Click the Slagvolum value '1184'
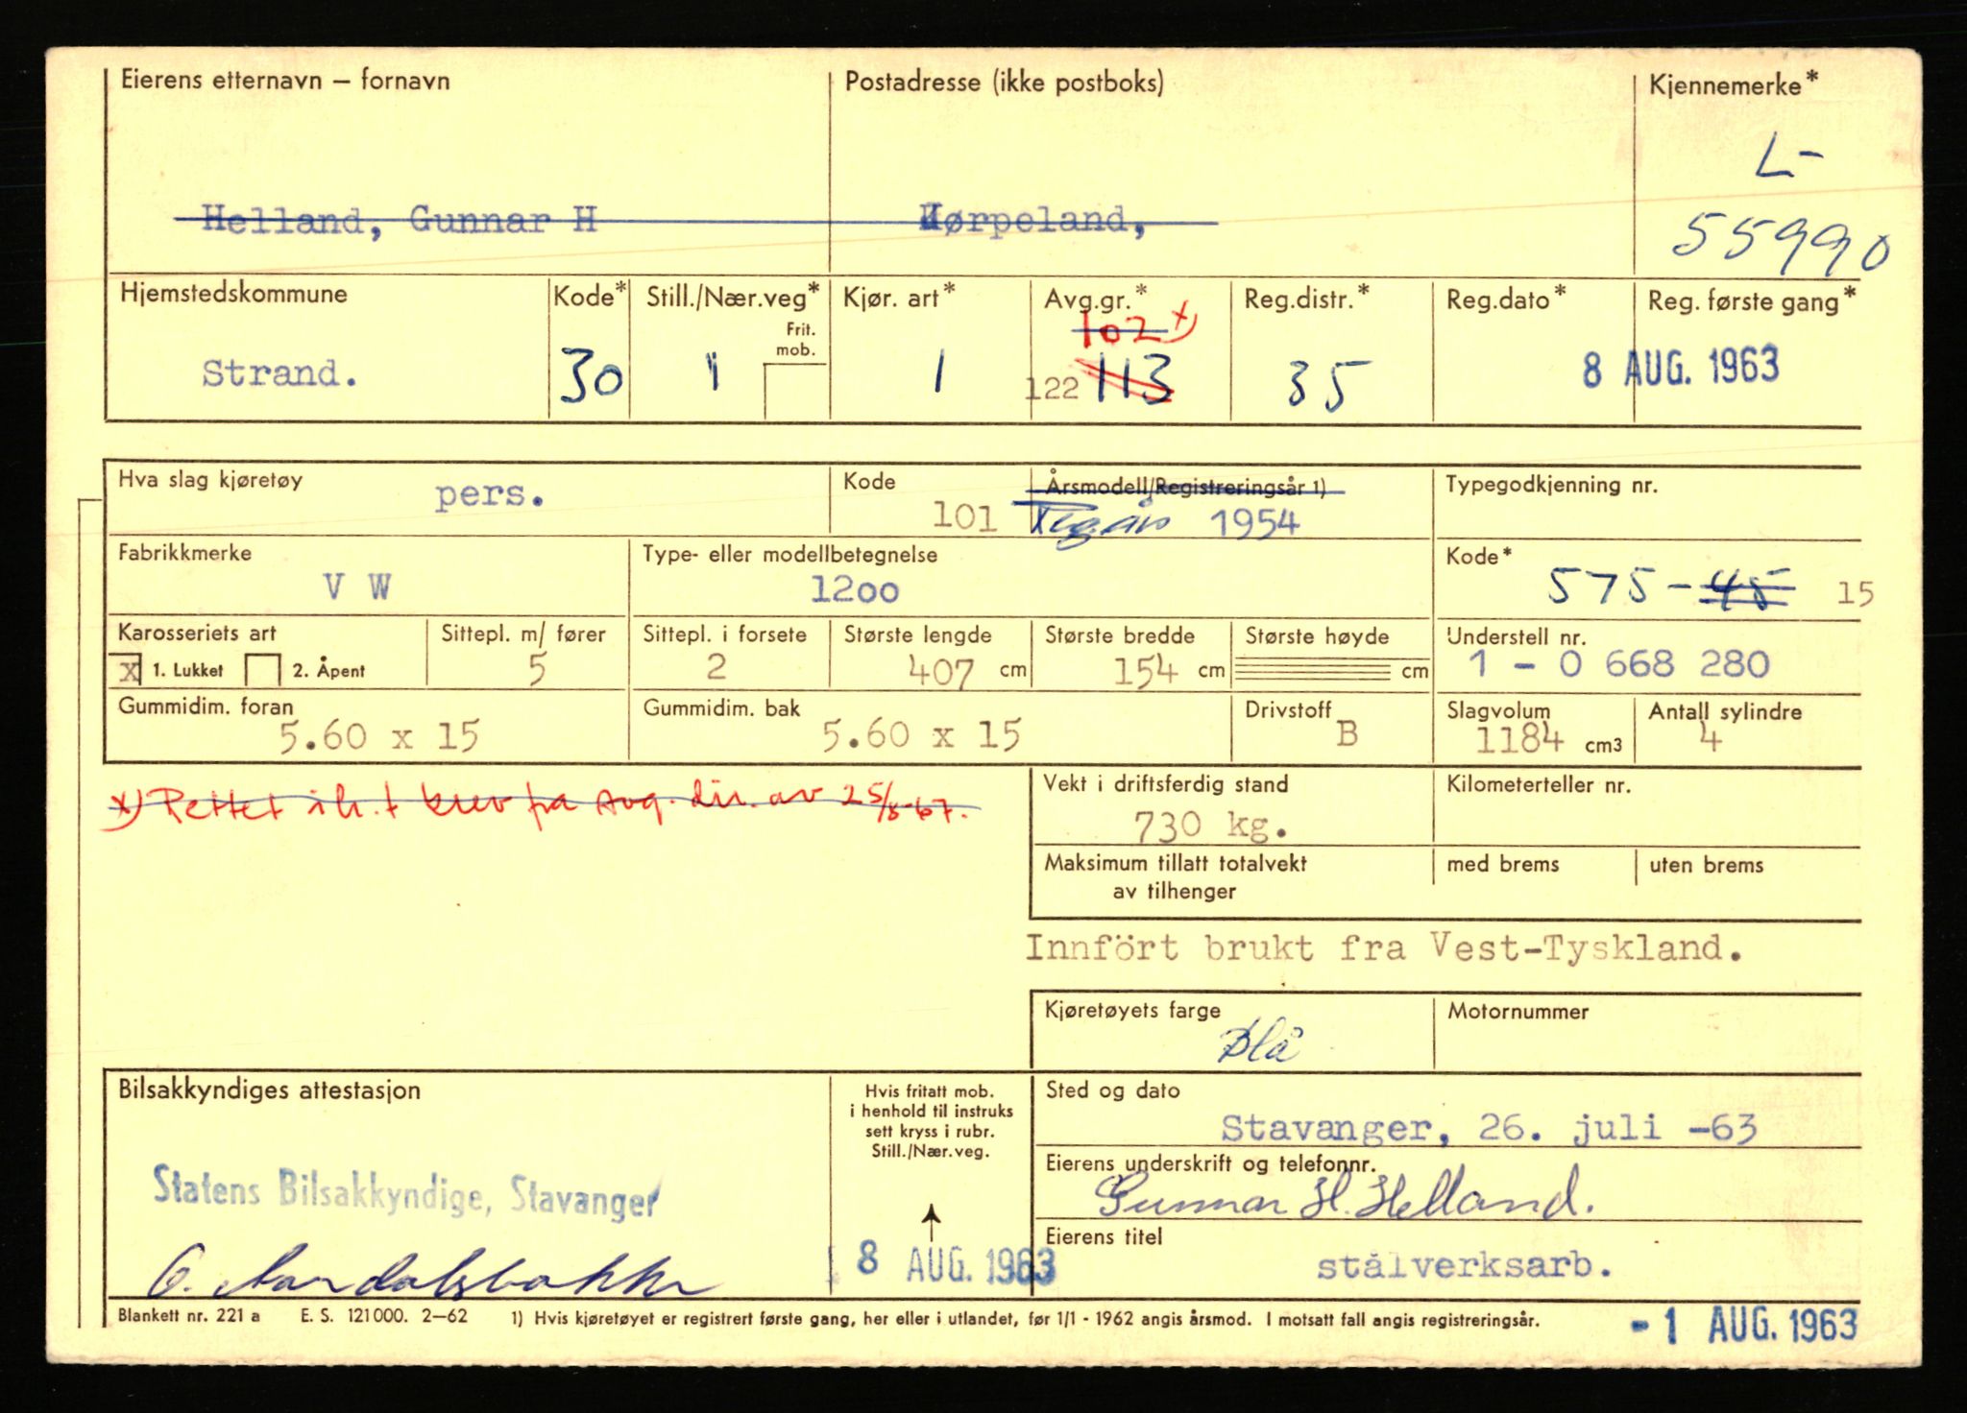1967x1413 pixels. tap(1519, 739)
